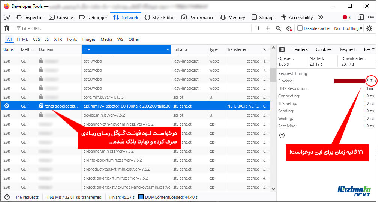Open the Memory tab
The image size is (379, 202).
(x=232, y=17)
